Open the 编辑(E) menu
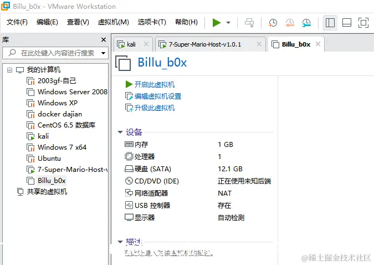The width and height of the screenshot is (374, 265). [x=47, y=22]
